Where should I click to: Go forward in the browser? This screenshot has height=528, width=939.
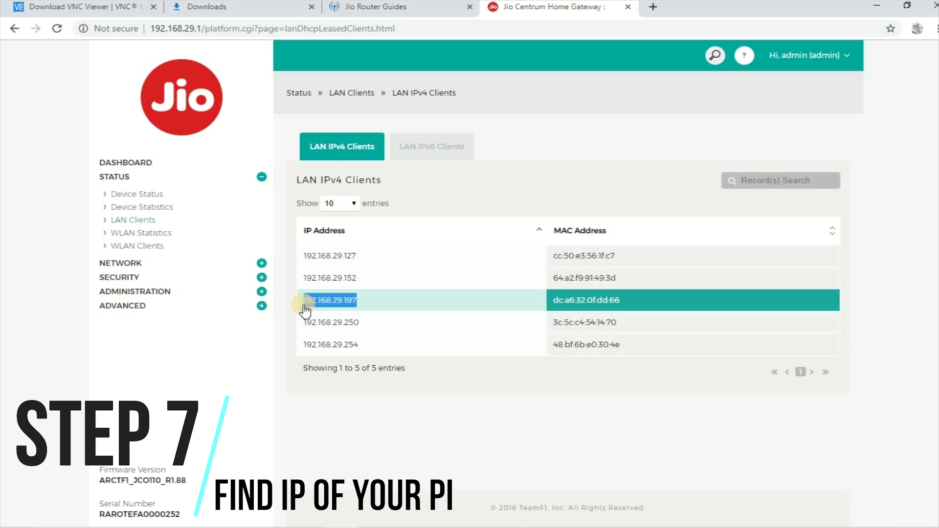[x=36, y=28]
